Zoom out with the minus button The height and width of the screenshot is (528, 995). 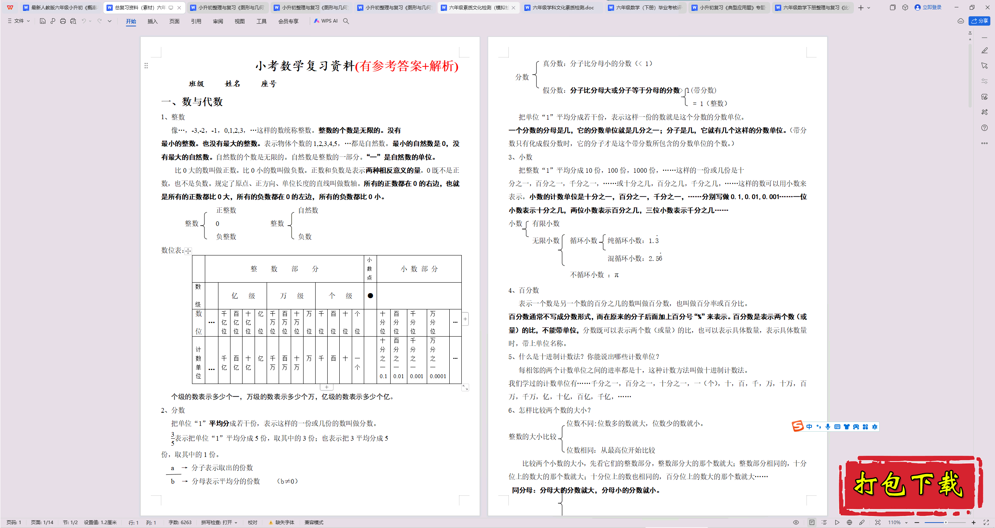(917, 523)
